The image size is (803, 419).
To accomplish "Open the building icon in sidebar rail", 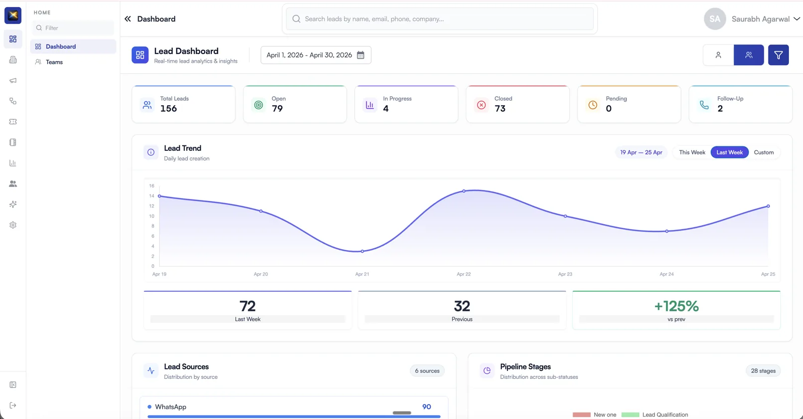I will (x=13, y=60).
